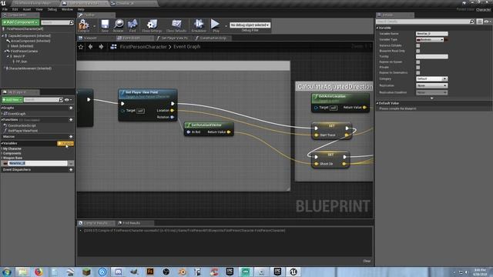
Task: Collapse the Default Value section
Action: tap(377, 103)
